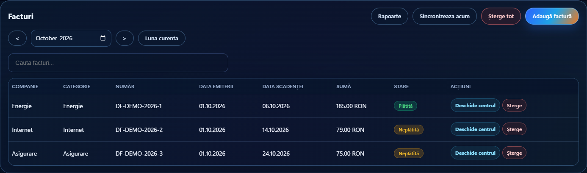Click the DATA SCADENȚEI column header

[x=283, y=86]
